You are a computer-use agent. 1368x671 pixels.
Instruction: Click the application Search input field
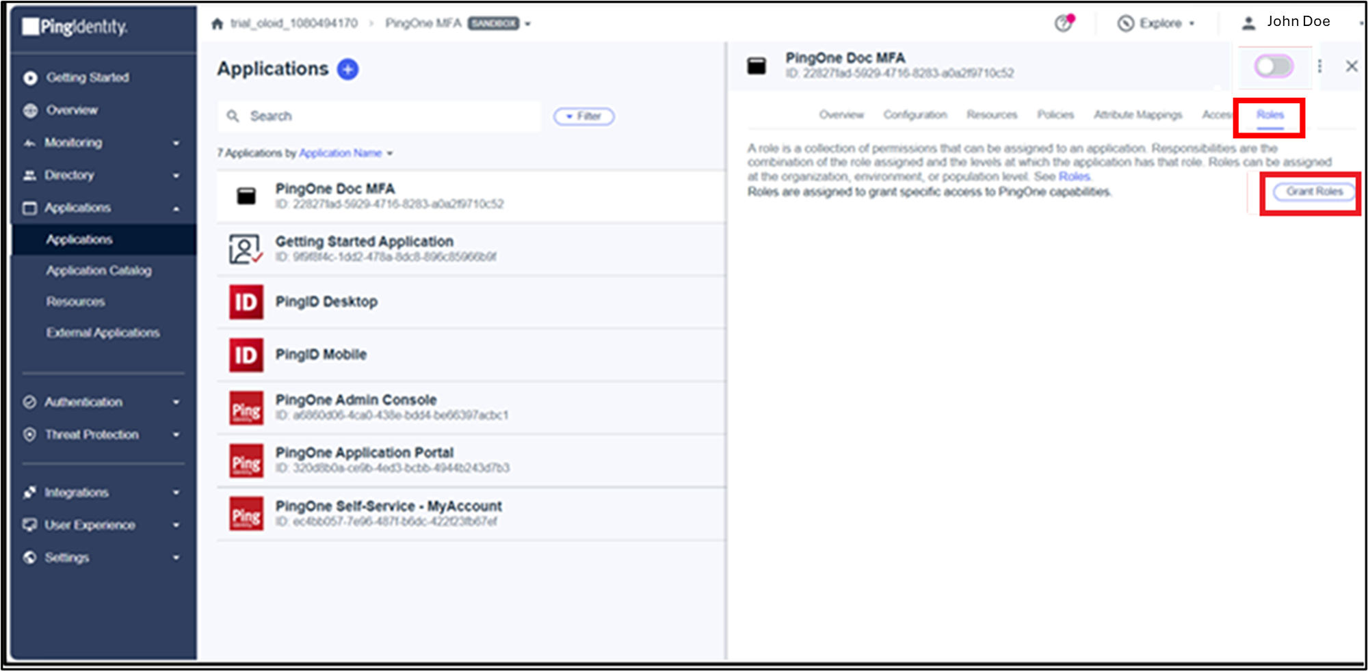click(x=379, y=116)
